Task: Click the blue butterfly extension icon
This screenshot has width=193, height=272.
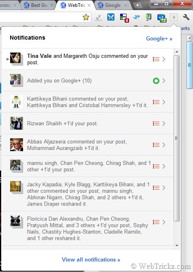Action: [x=111, y=17]
